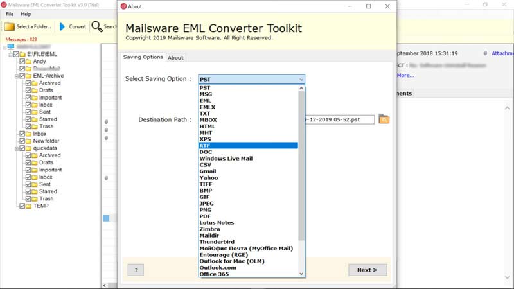
Task: Toggle the quickdata folder checkbox
Action: click(22, 148)
